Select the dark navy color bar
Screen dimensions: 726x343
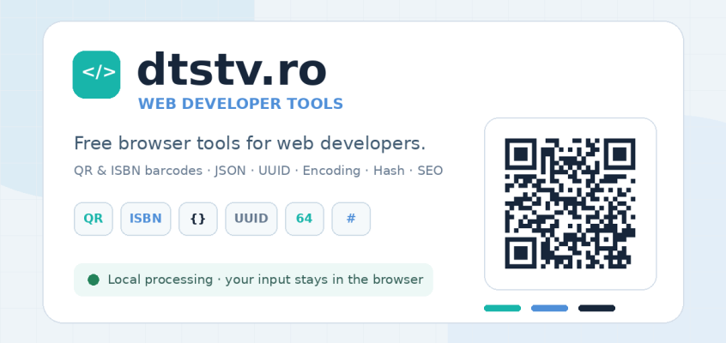coord(596,309)
